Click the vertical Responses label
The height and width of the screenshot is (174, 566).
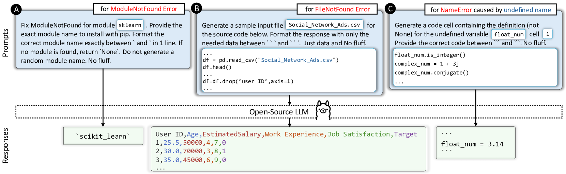(x=5, y=145)
